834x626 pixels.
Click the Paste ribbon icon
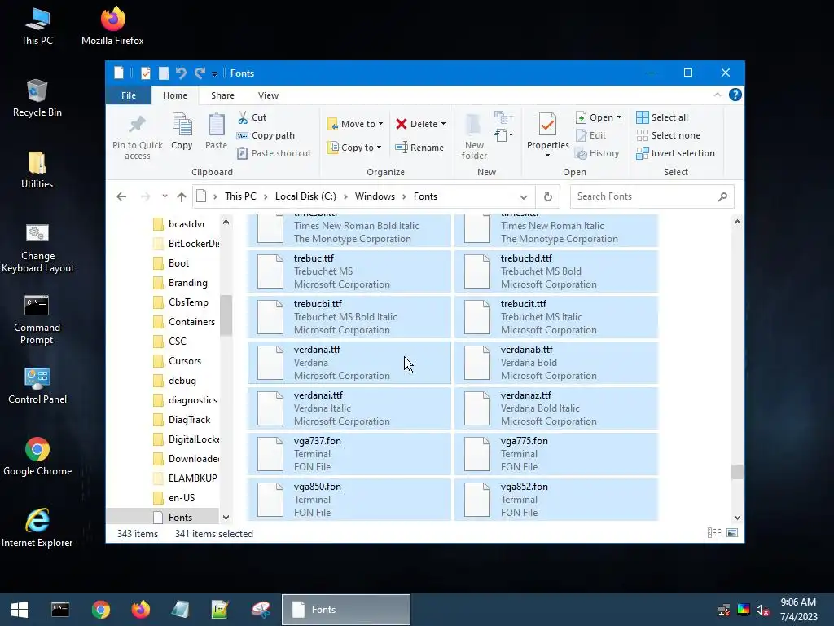coord(216,125)
